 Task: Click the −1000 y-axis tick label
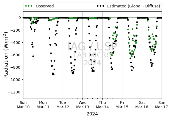14,80
